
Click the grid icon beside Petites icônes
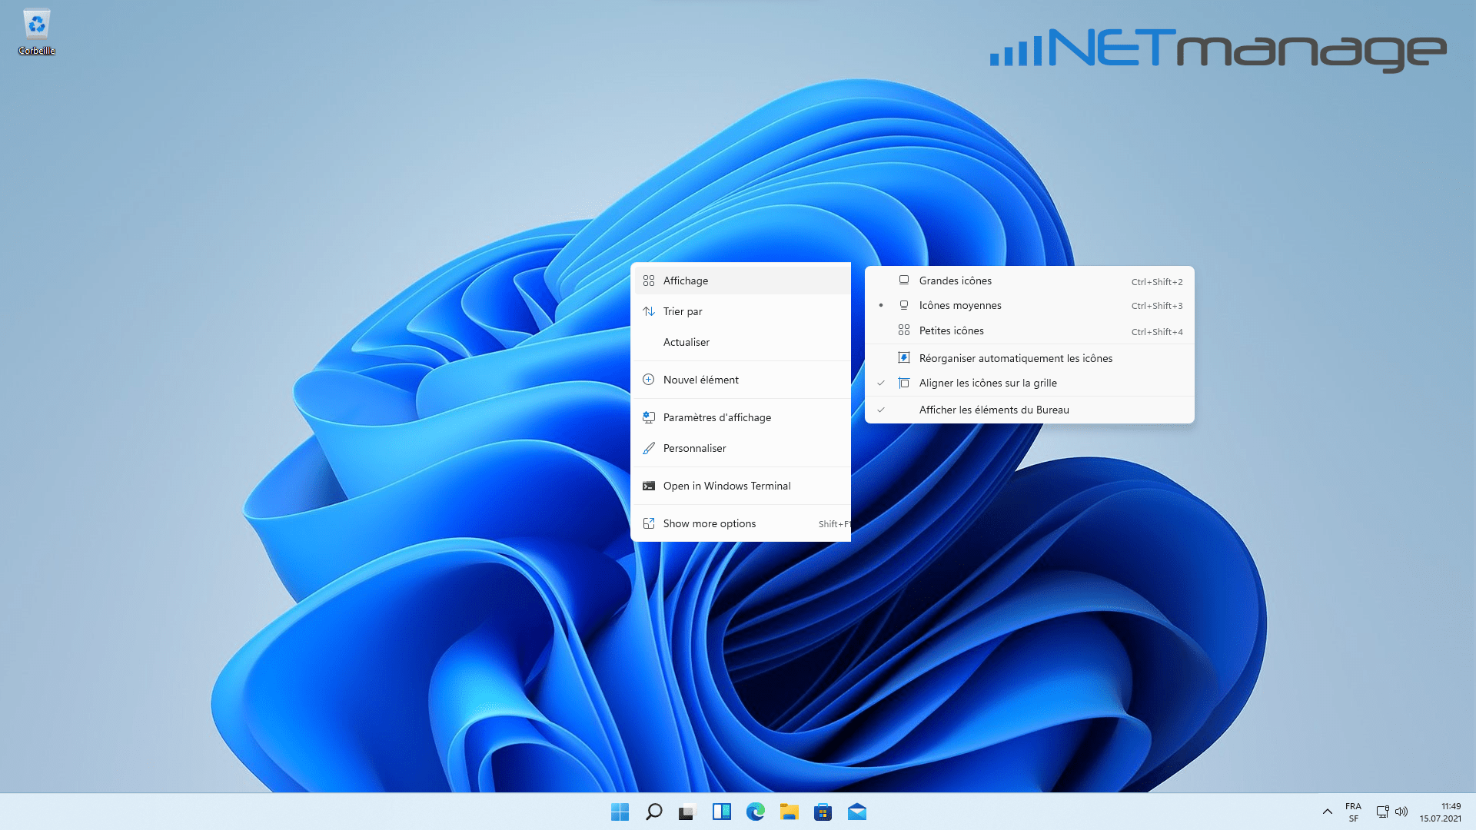pyautogui.click(x=904, y=330)
